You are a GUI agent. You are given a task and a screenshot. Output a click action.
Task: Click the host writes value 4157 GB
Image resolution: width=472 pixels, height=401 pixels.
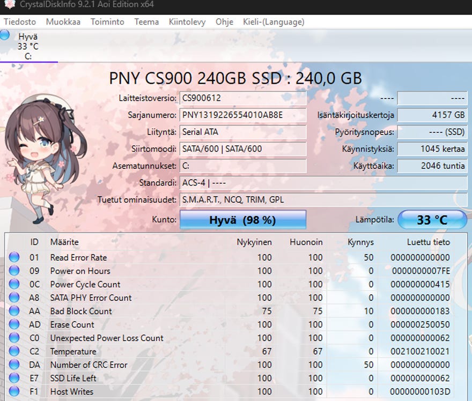(432, 115)
